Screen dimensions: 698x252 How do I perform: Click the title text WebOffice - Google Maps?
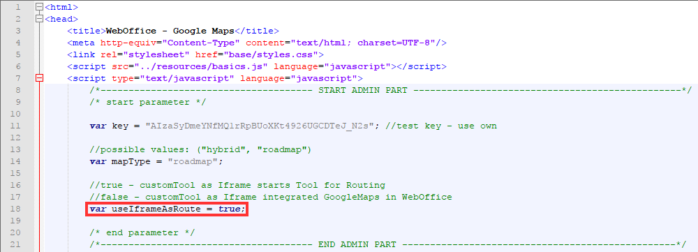tap(170, 31)
